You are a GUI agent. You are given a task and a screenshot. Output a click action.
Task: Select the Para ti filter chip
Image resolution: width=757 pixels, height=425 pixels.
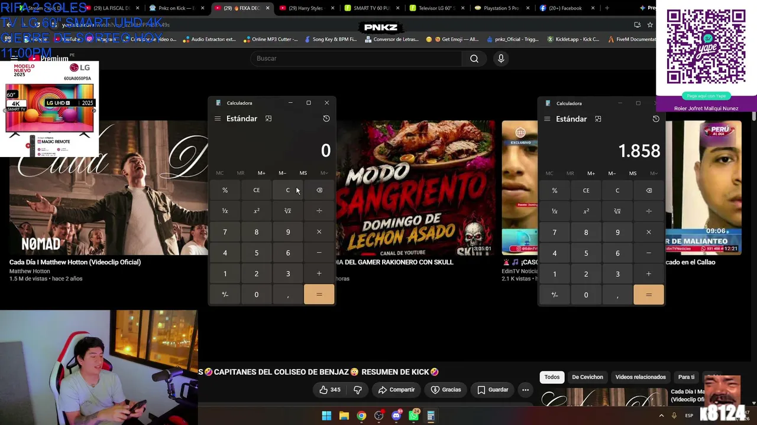(686, 377)
